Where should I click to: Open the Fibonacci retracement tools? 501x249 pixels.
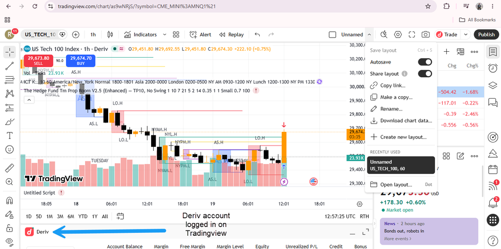pyautogui.click(x=10, y=80)
